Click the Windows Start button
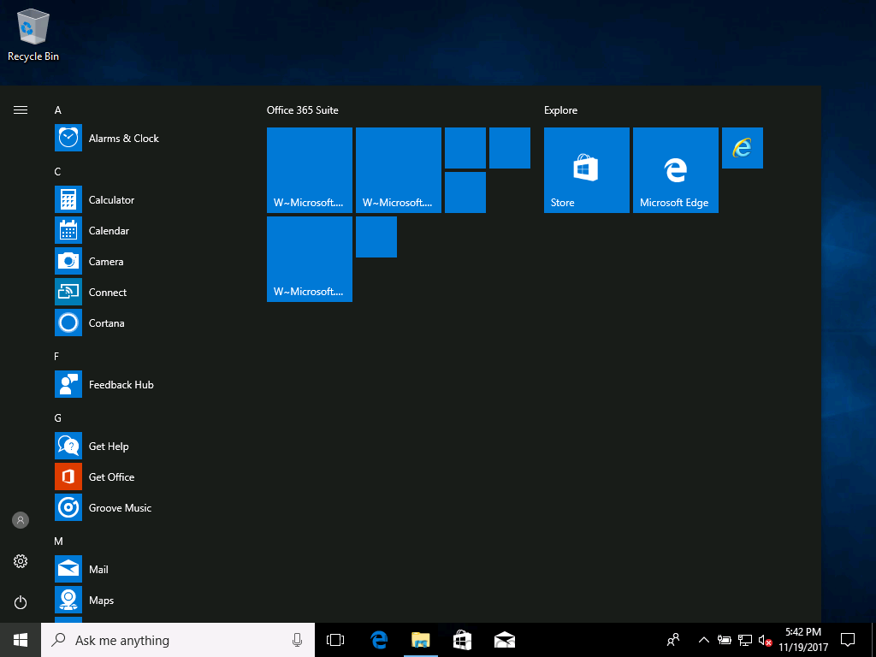Viewport: 876px width, 657px height. click(21, 640)
